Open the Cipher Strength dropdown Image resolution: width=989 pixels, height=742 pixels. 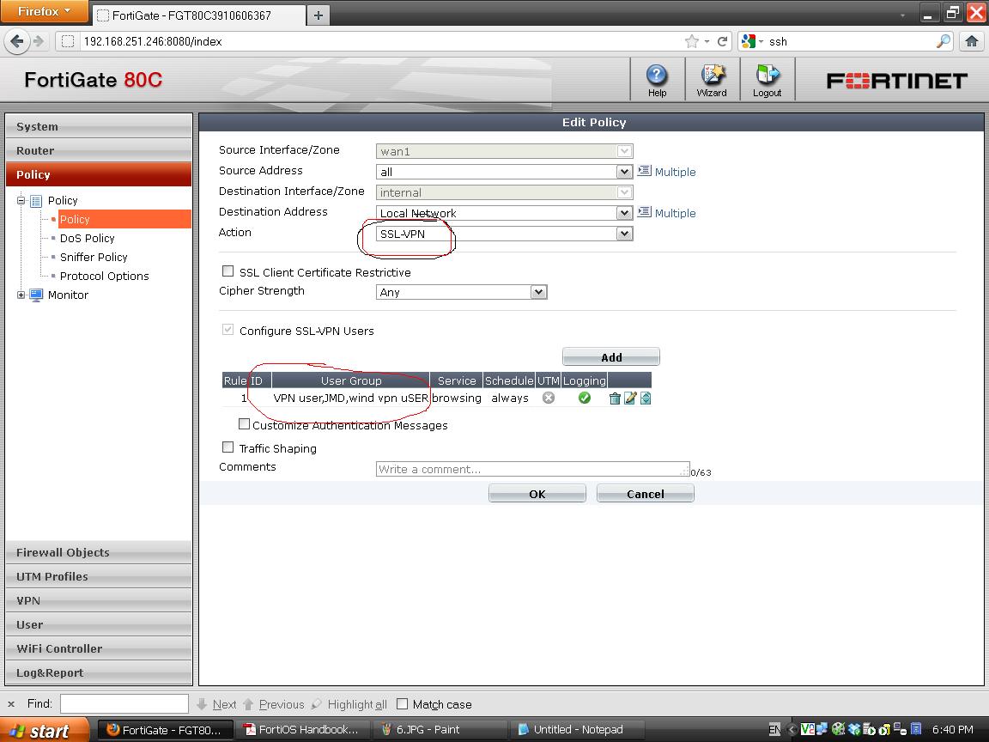(x=461, y=292)
